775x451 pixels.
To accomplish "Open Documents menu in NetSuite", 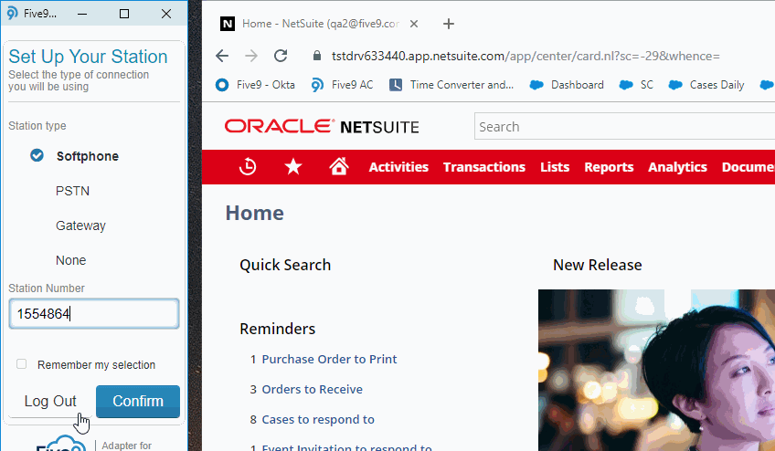I will [748, 167].
